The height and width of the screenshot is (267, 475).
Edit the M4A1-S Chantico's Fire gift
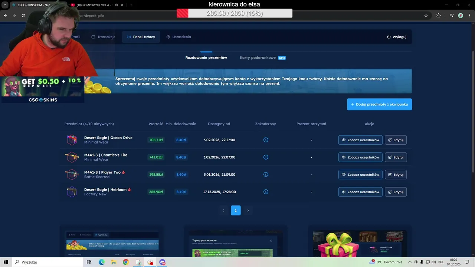coord(396,157)
